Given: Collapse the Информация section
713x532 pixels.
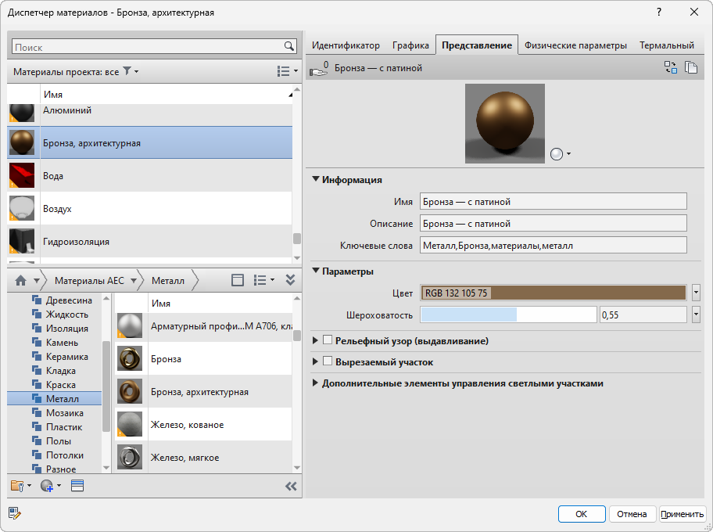Looking at the screenshot, I should click(x=316, y=179).
